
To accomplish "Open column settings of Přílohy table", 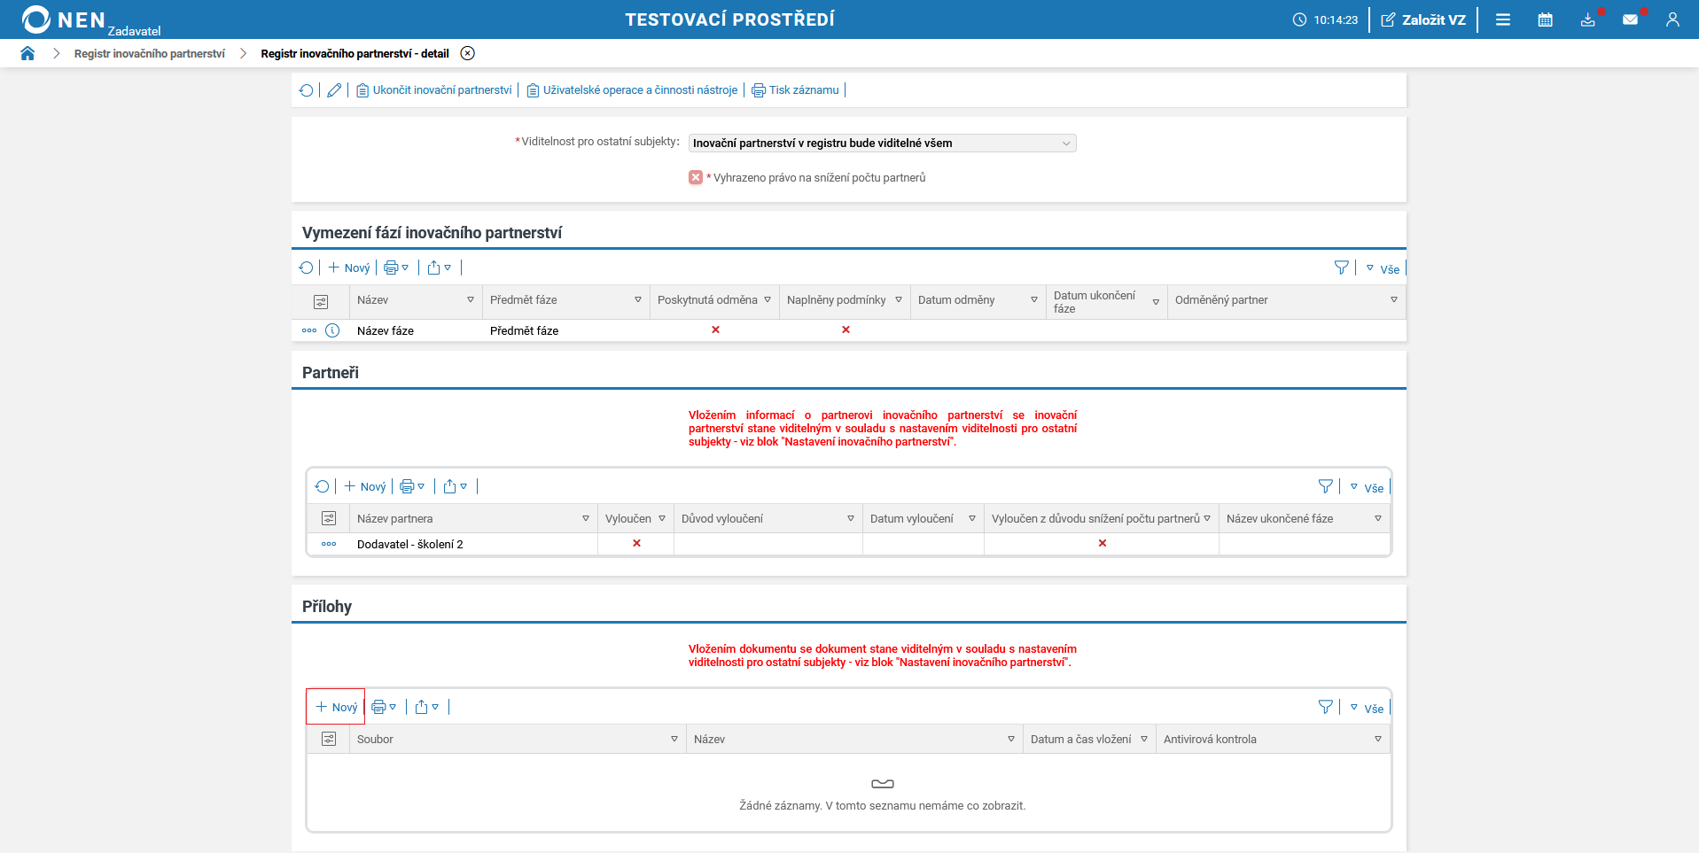I will [x=329, y=739].
